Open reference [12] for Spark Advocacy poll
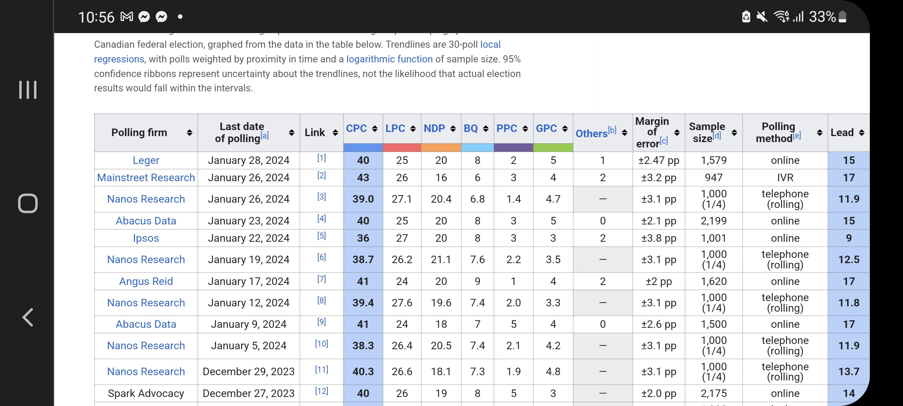The height and width of the screenshot is (406, 903). [322, 391]
